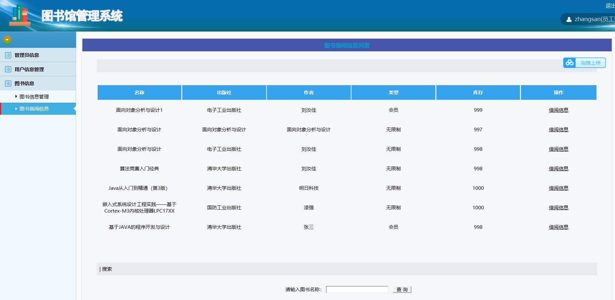Open 借阅信息 for 面向对象分析与设计1
The image size is (615, 300).
click(558, 110)
